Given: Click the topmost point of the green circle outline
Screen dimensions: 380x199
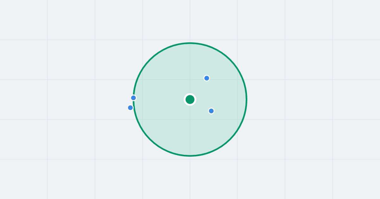Looking at the screenshot, I should pos(190,43).
